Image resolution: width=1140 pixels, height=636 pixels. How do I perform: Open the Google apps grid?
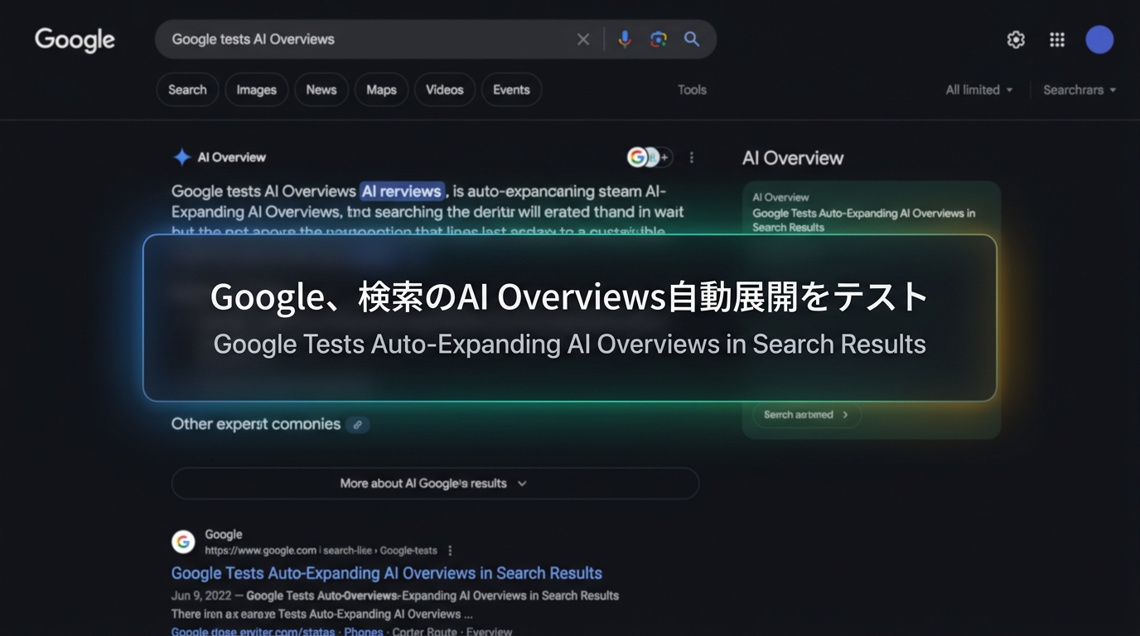click(1057, 40)
